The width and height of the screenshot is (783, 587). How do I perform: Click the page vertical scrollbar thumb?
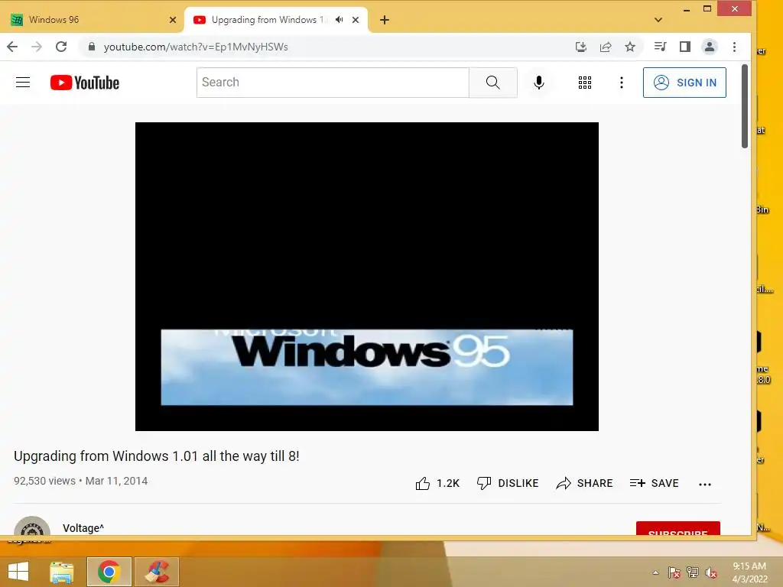pyautogui.click(x=745, y=105)
